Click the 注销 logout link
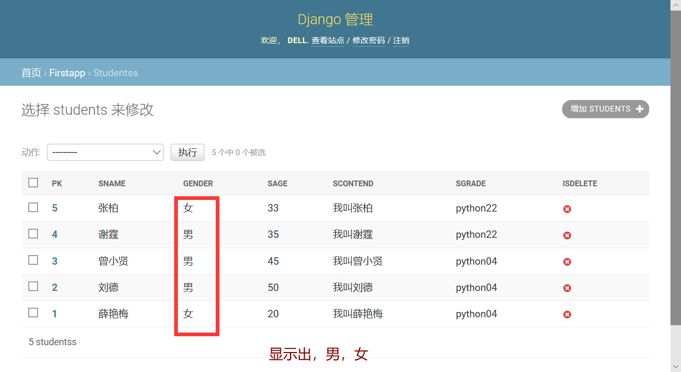Screen dimensions: 681x372 401,41
